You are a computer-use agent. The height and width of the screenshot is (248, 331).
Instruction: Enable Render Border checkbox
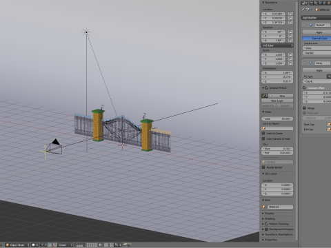tap(263, 167)
